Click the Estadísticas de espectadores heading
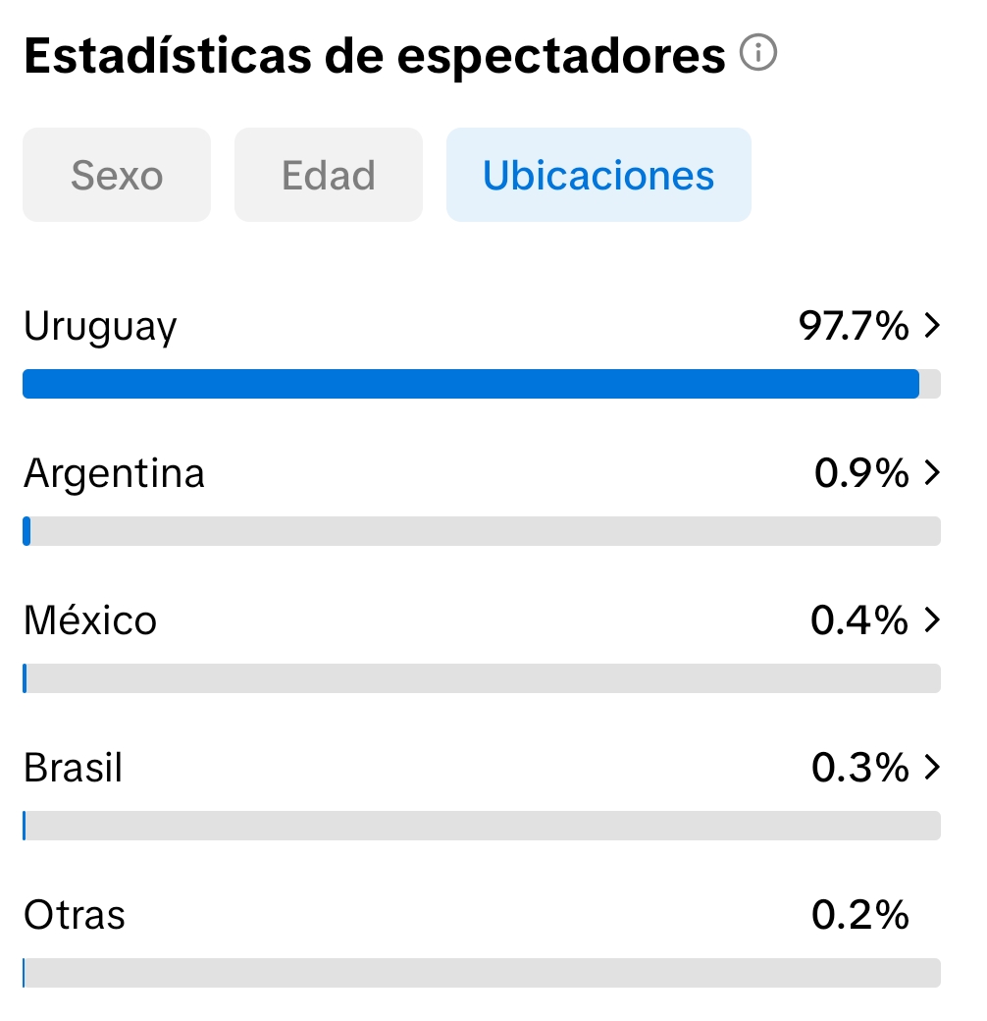 [x=374, y=57]
